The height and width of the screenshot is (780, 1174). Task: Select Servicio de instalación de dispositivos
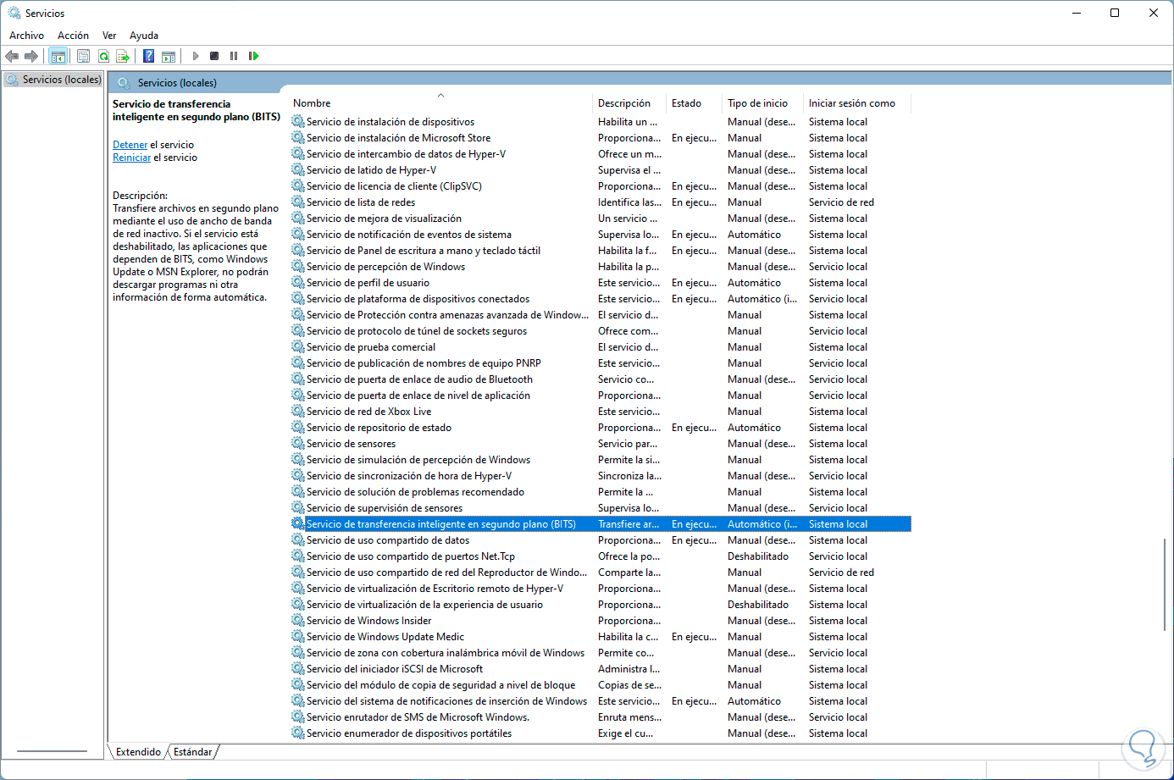pyautogui.click(x=601, y=122)
